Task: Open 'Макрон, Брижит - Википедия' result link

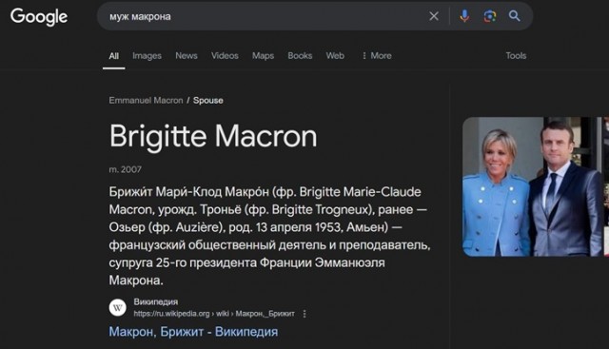Action: tap(193, 332)
